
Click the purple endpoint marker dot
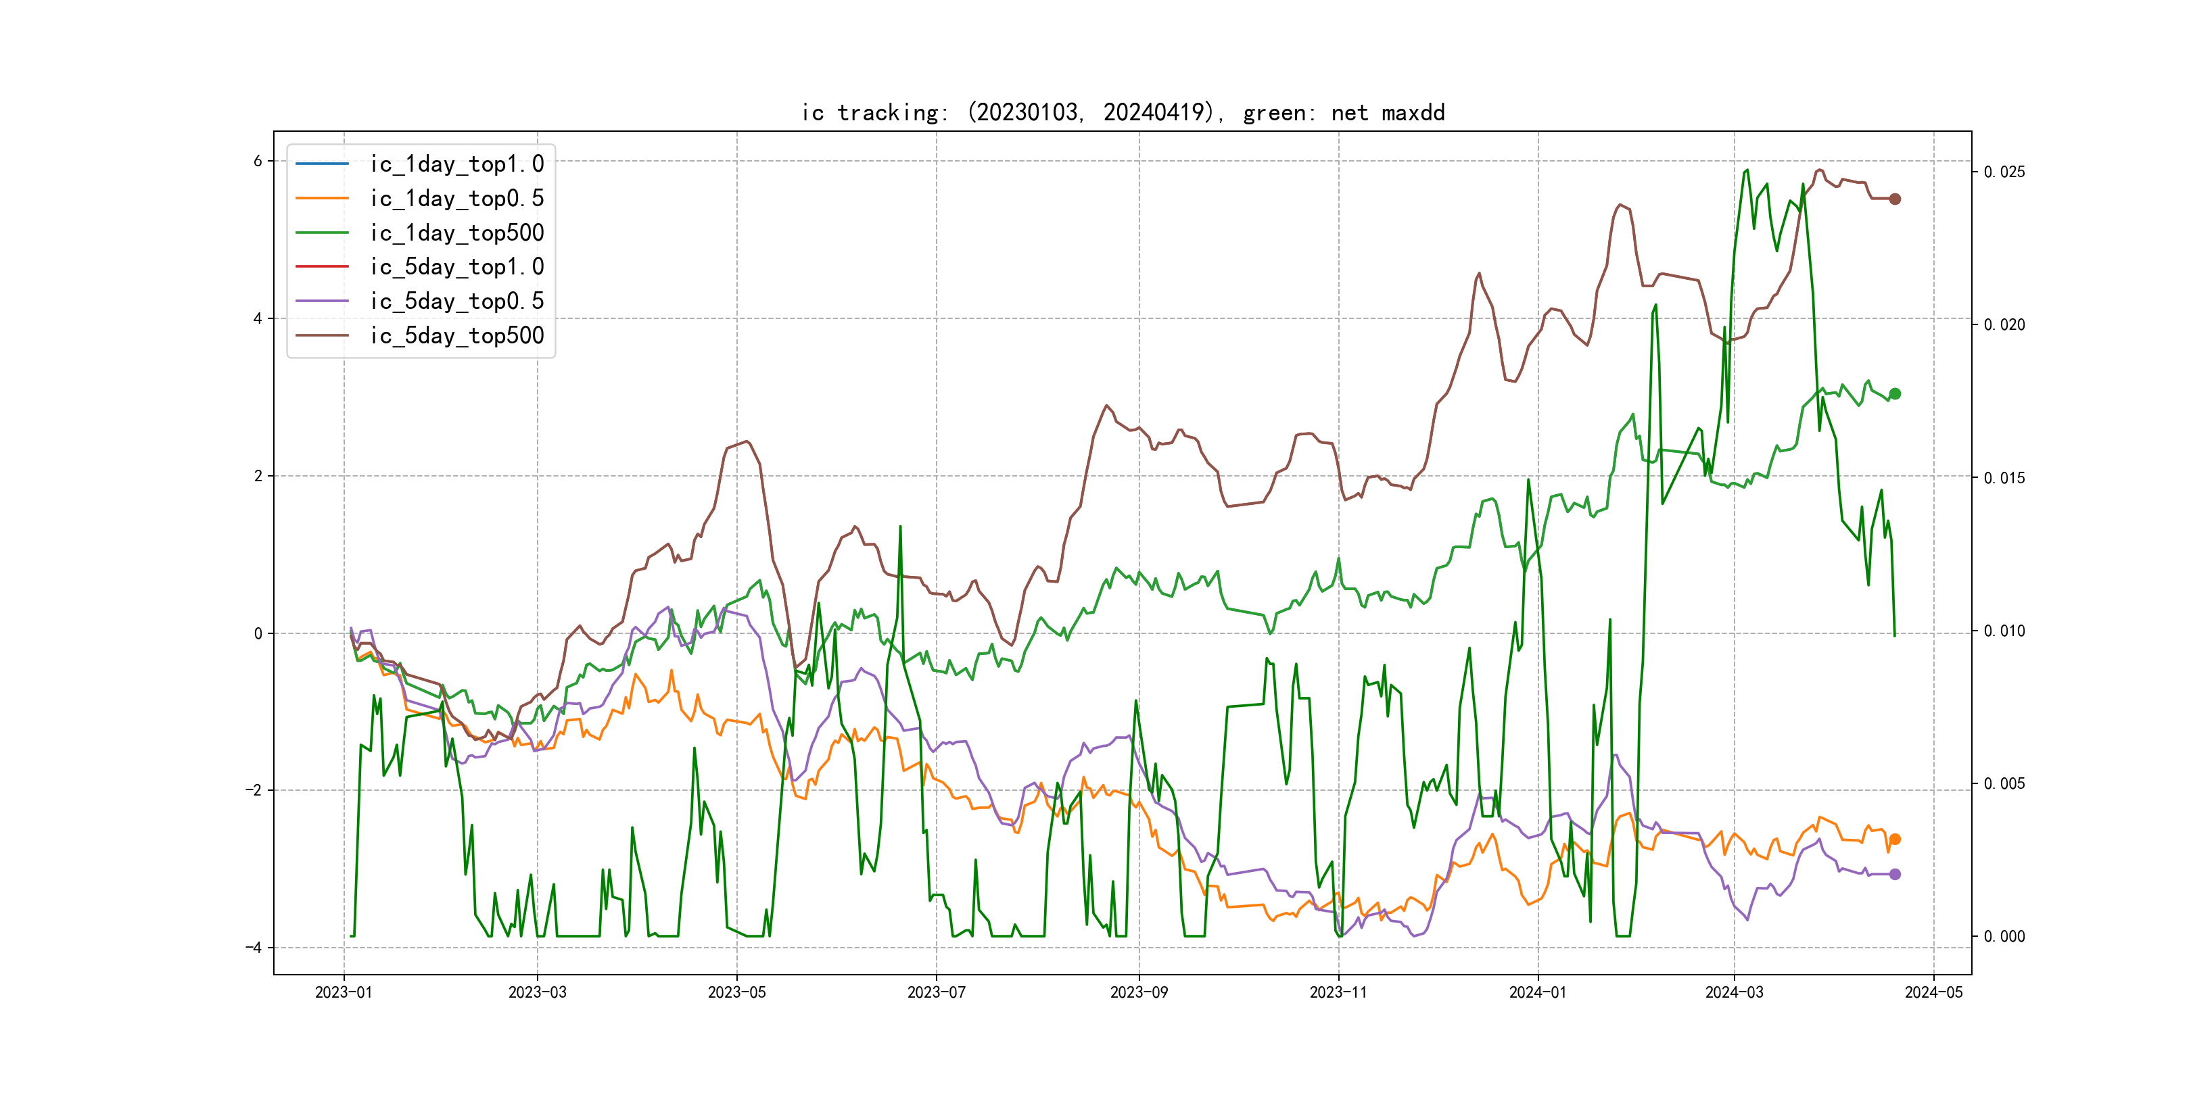click(1895, 874)
